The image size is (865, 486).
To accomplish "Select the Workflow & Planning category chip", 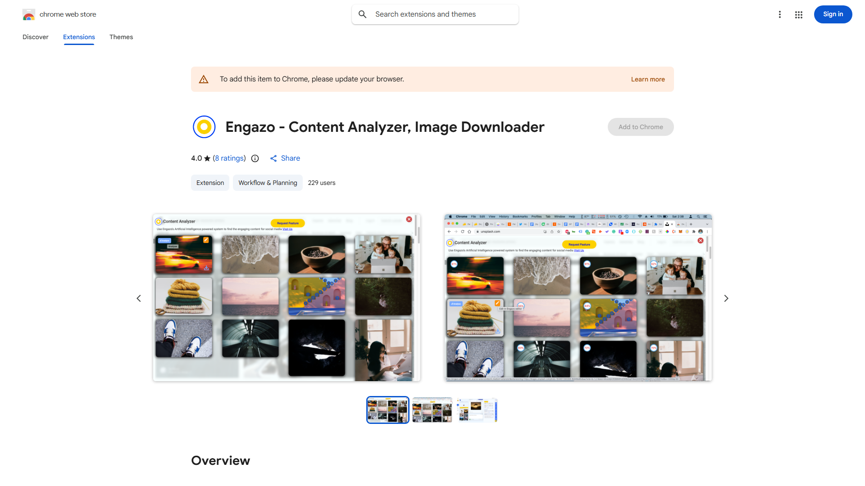I will pos(268,183).
